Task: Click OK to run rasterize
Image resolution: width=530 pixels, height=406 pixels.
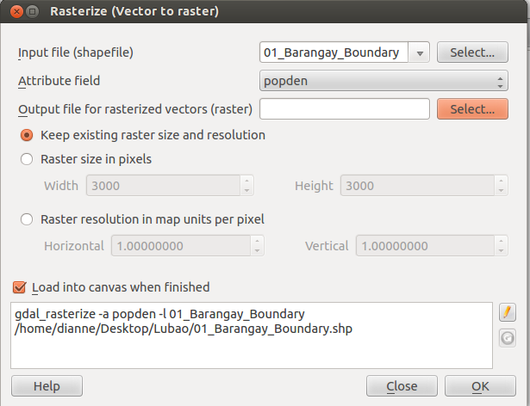Action: point(480,386)
